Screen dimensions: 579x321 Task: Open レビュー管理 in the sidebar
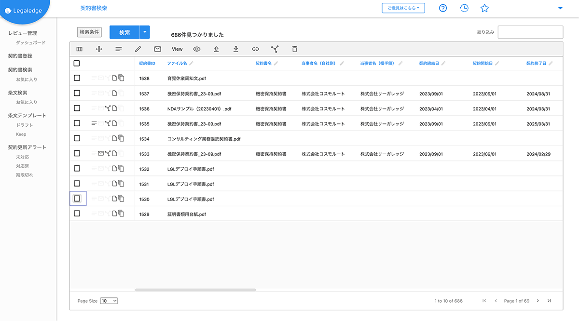(x=23, y=33)
